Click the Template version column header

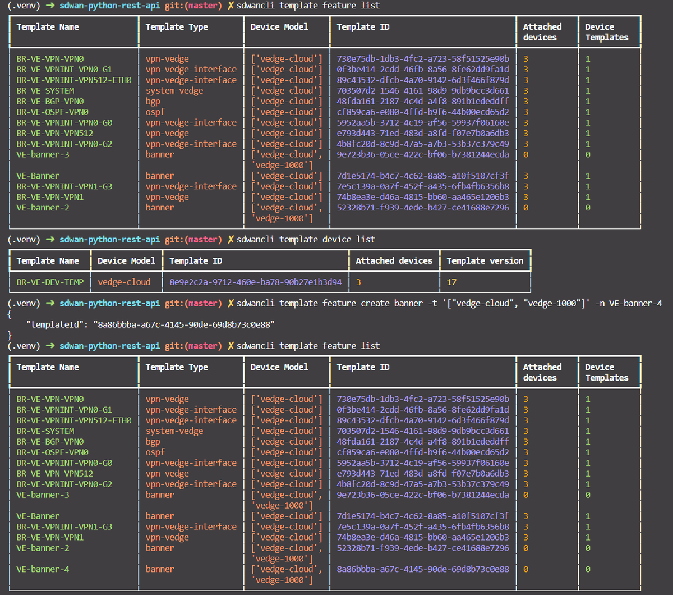(x=485, y=260)
